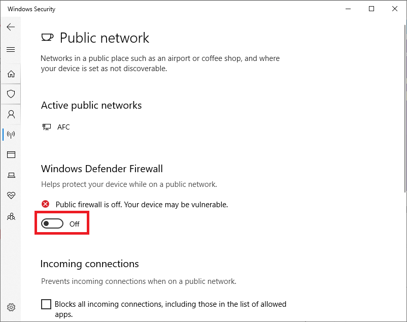Image resolution: width=407 pixels, height=322 pixels.
Task: Check Blocks all incoming connections checkbox
Action: point(46,304)
